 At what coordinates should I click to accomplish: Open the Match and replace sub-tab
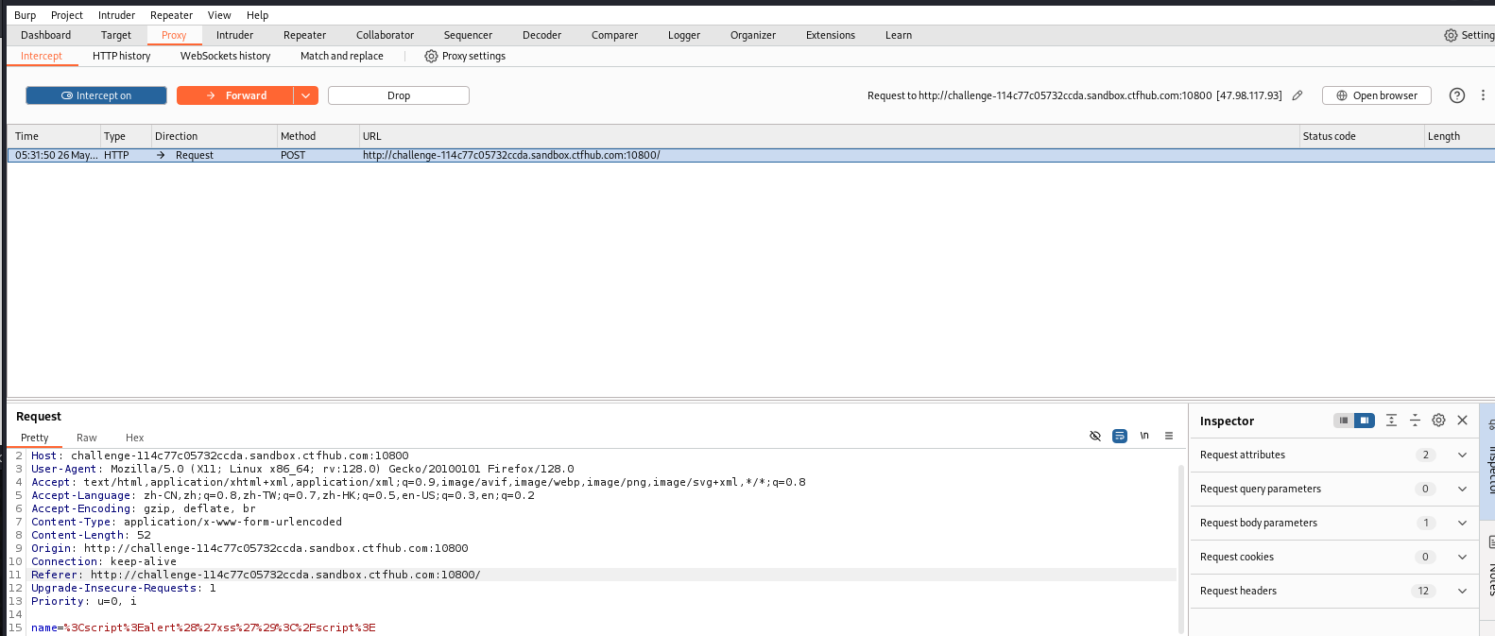pyautogui.click(x=341, y=56)
